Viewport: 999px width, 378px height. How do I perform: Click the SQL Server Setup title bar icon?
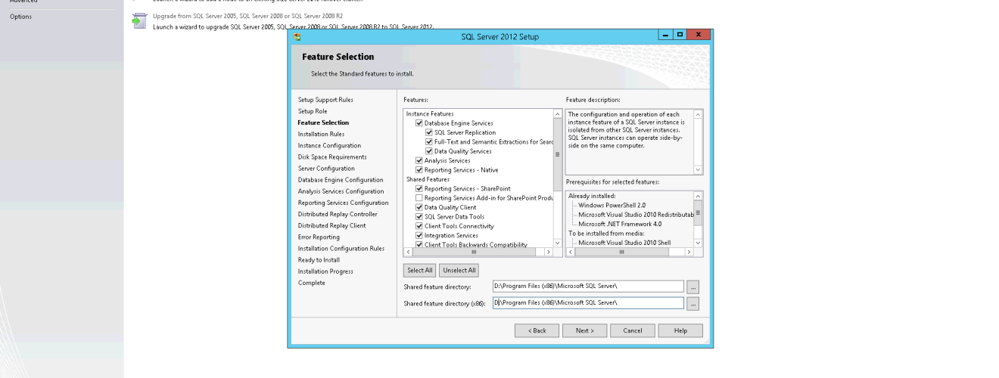coord(297,36)
